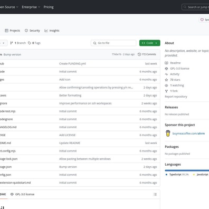Open the vscode-test.mjs file
Viewport: 209px width, 209px height.
tap(7, 111)
